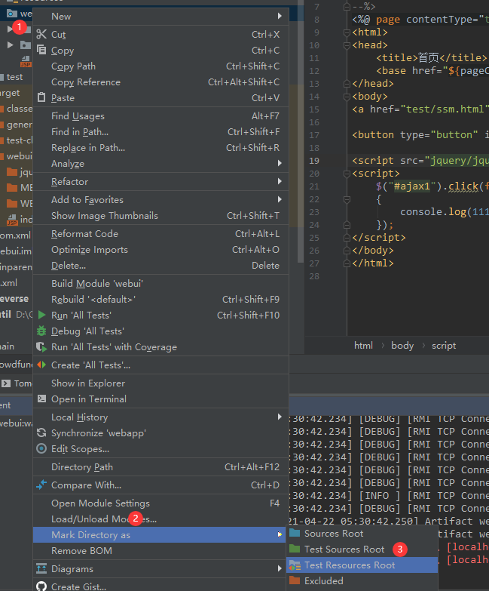Click the JSP file icon next to 'ind'

click(x=13, y=220)
